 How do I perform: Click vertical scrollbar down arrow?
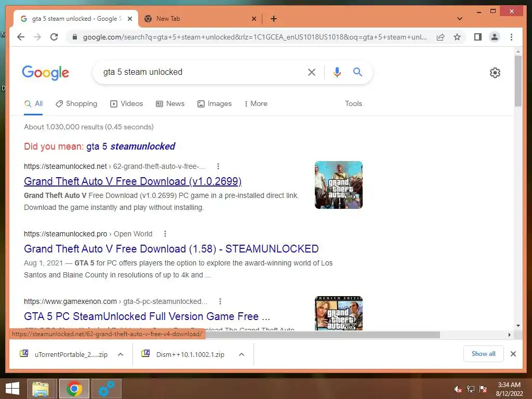(x=518, y=326)
